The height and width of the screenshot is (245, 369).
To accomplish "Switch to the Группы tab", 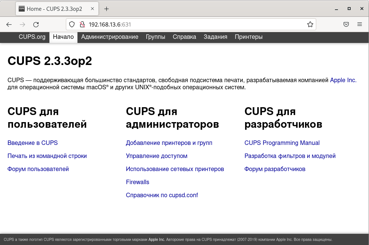I will click(156, 37).
